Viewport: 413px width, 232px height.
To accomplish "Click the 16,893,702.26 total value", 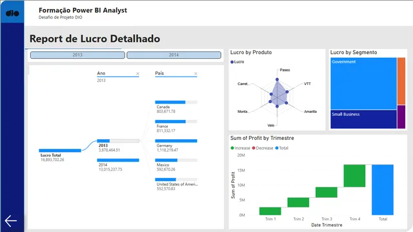I will 52,160.
